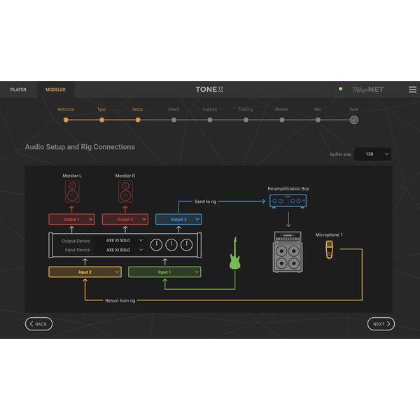Jump to the Capture step marker
Viewport: 420px width, 420px height.
[x=210, y=120]
